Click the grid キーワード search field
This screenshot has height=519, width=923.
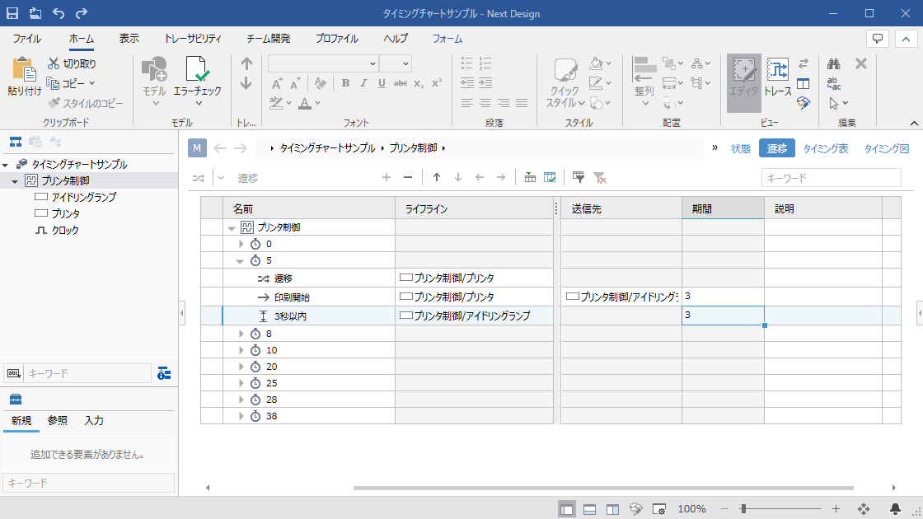[x=832, y=178]
